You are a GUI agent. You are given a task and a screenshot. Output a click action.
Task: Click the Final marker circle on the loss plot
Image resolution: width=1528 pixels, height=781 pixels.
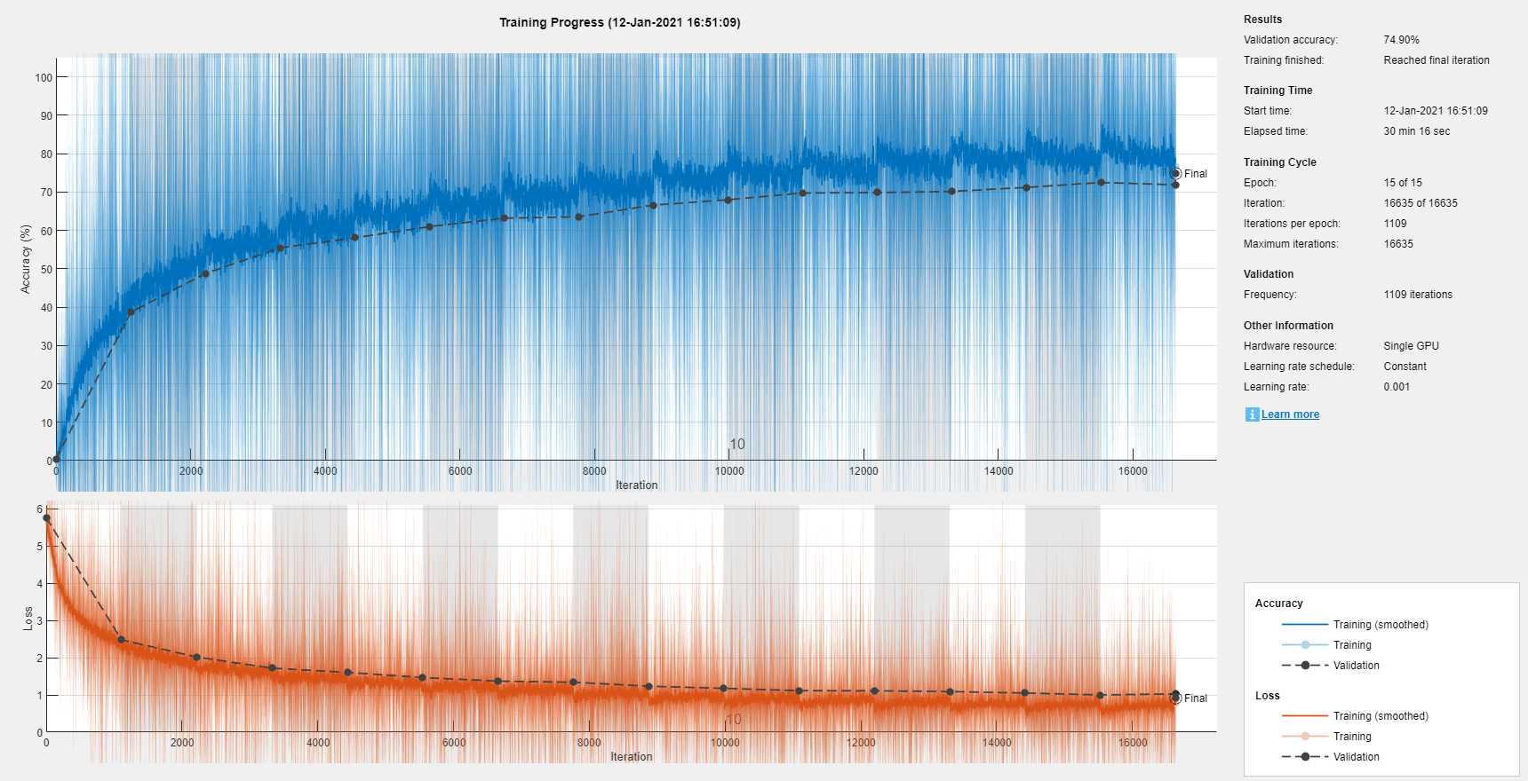1175,698
